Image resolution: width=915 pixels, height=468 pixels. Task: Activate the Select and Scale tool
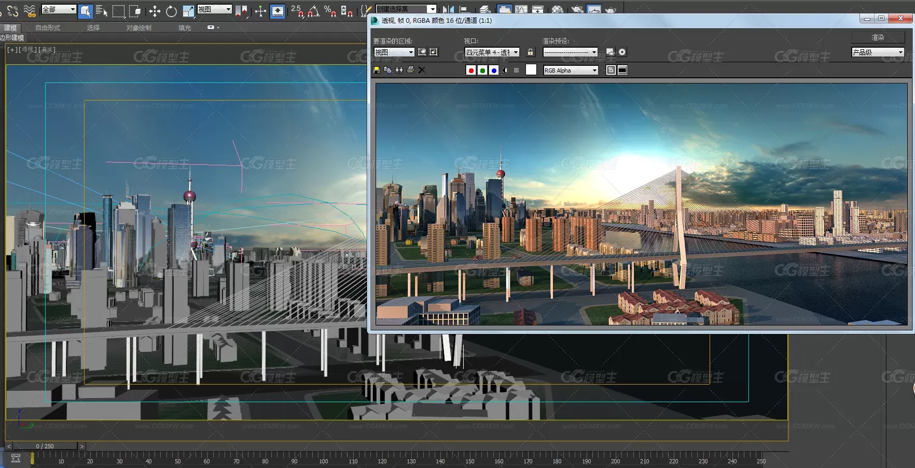[x=188, y=11]
